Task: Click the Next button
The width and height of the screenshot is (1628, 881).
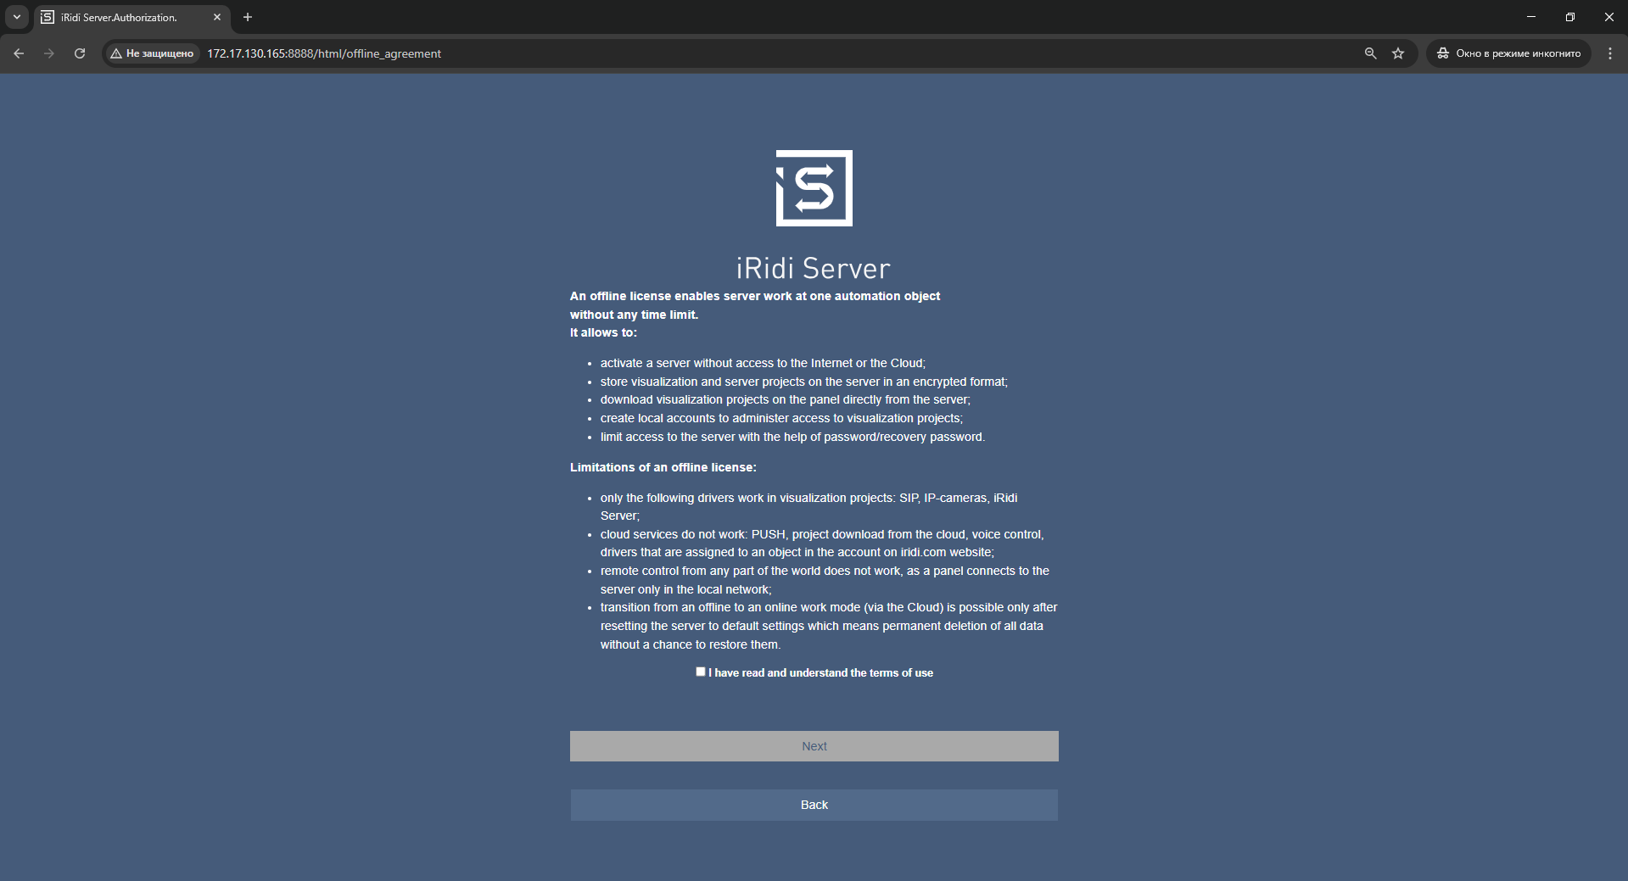Action: click(x=814, y=746)
